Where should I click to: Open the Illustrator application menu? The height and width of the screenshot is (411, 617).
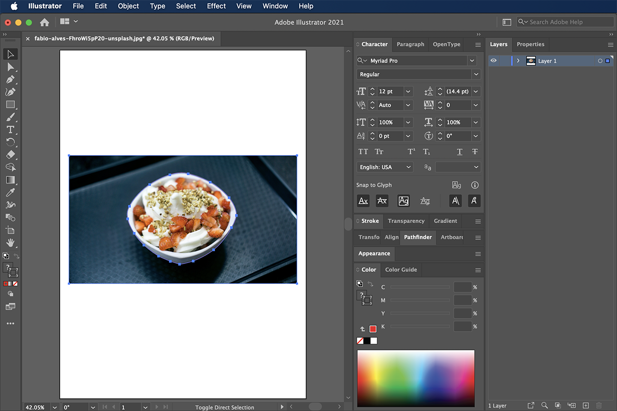(x=45, y=6)
